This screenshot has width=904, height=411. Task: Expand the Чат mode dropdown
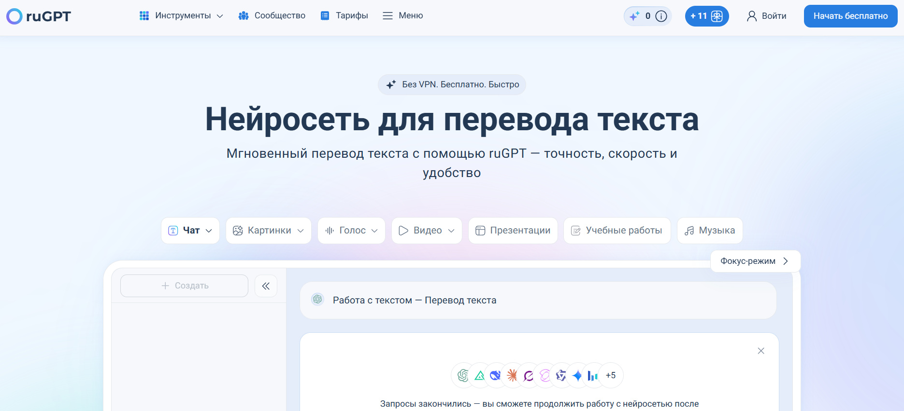click(190, 231)
